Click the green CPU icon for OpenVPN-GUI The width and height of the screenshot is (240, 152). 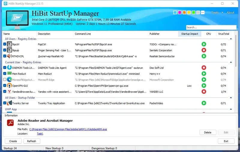tap(204, 85)
